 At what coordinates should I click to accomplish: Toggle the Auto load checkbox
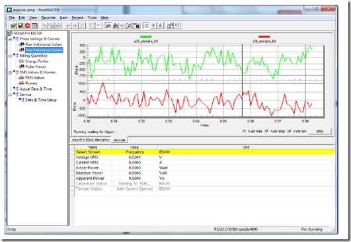[x=244, y=131]
